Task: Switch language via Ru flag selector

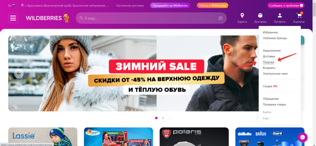Action: click(11, 6)
